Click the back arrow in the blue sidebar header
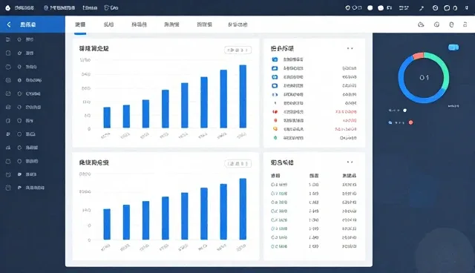 tap(9, 24)
